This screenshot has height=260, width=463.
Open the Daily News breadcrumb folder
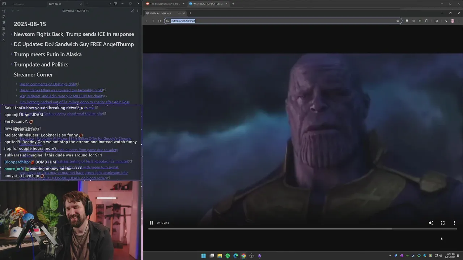click(x=68, y=11)
